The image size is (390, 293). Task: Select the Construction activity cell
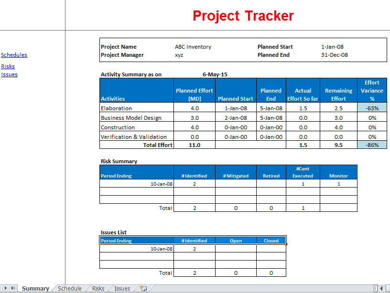[x=137, y=127]
